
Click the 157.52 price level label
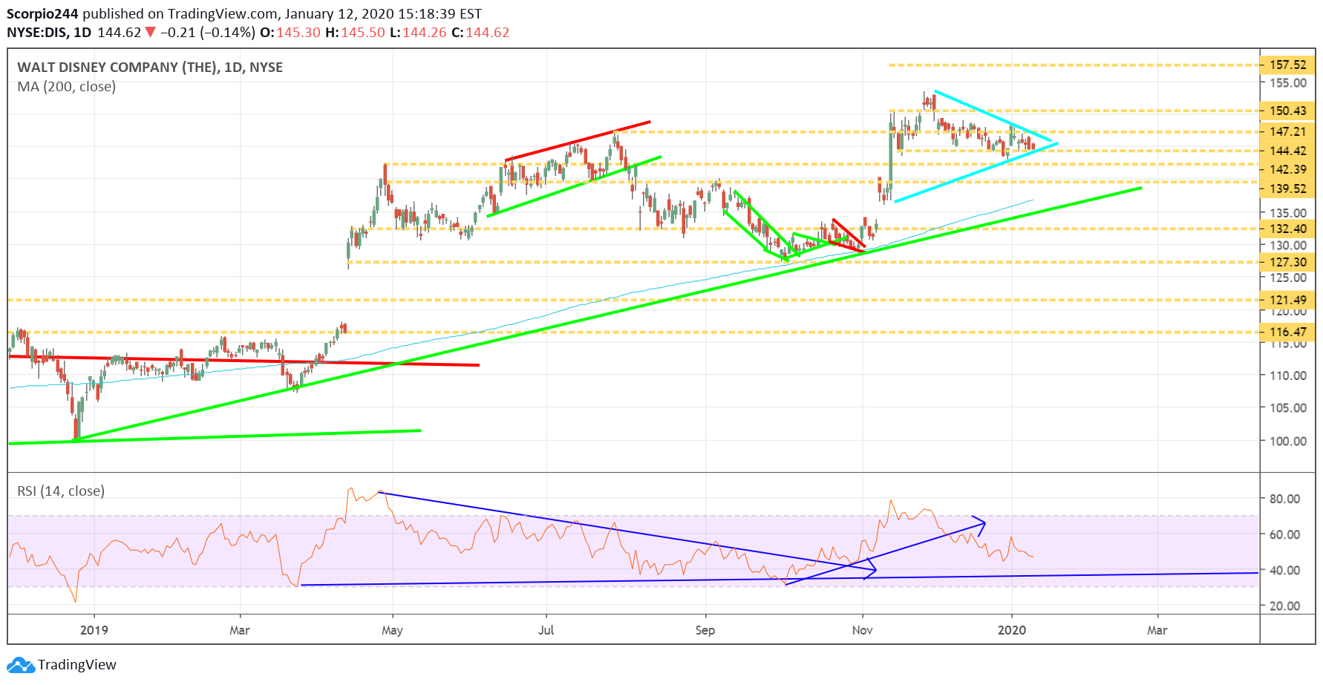tap(1287, 65)
